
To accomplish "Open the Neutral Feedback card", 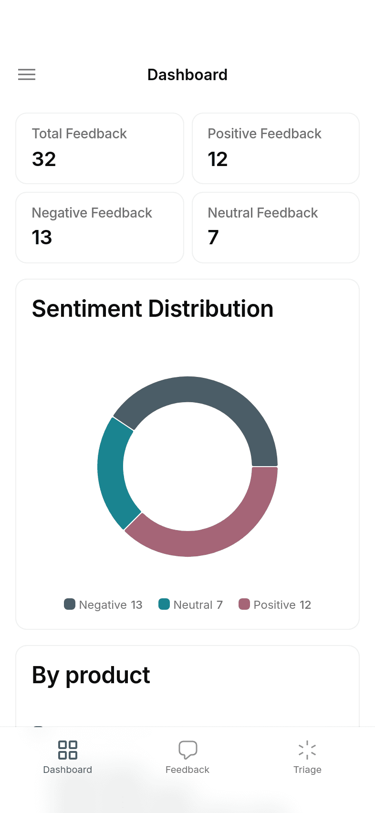I will tap(276, 228).
